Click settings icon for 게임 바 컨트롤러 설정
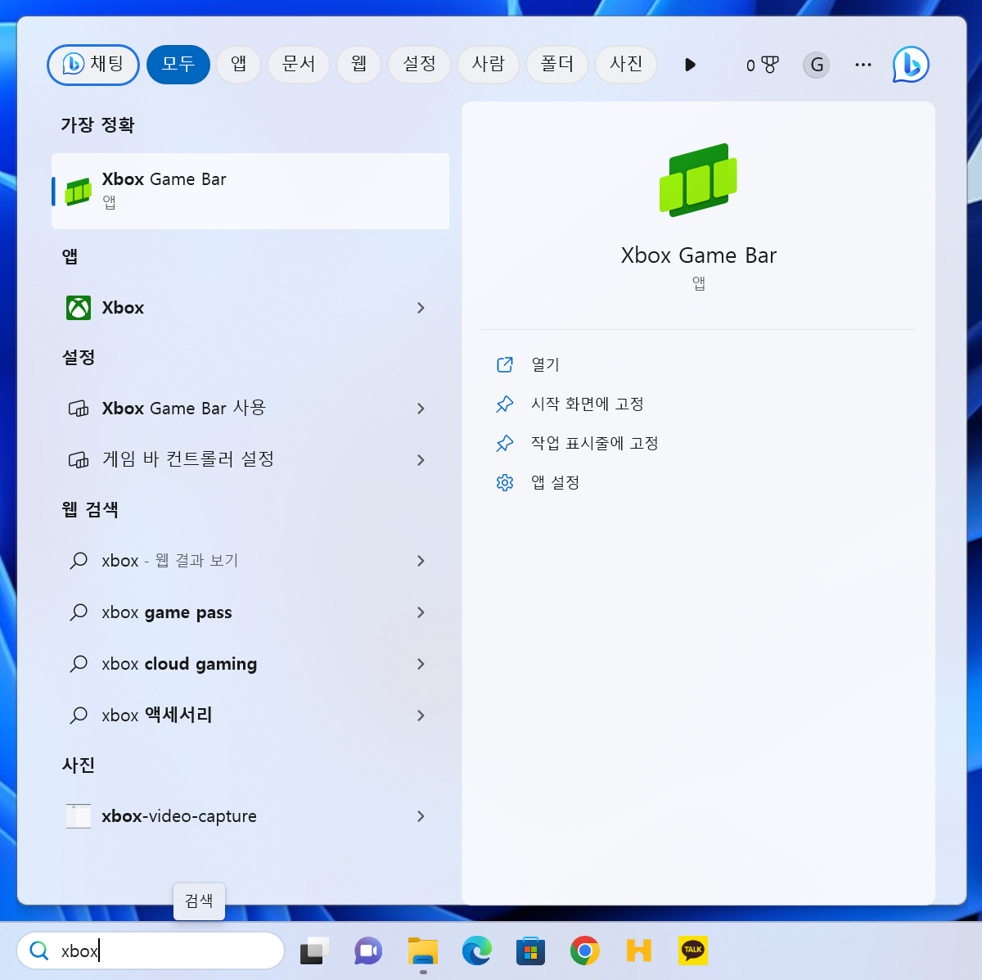This screenshot has width=982, height=980. point(79,460)
